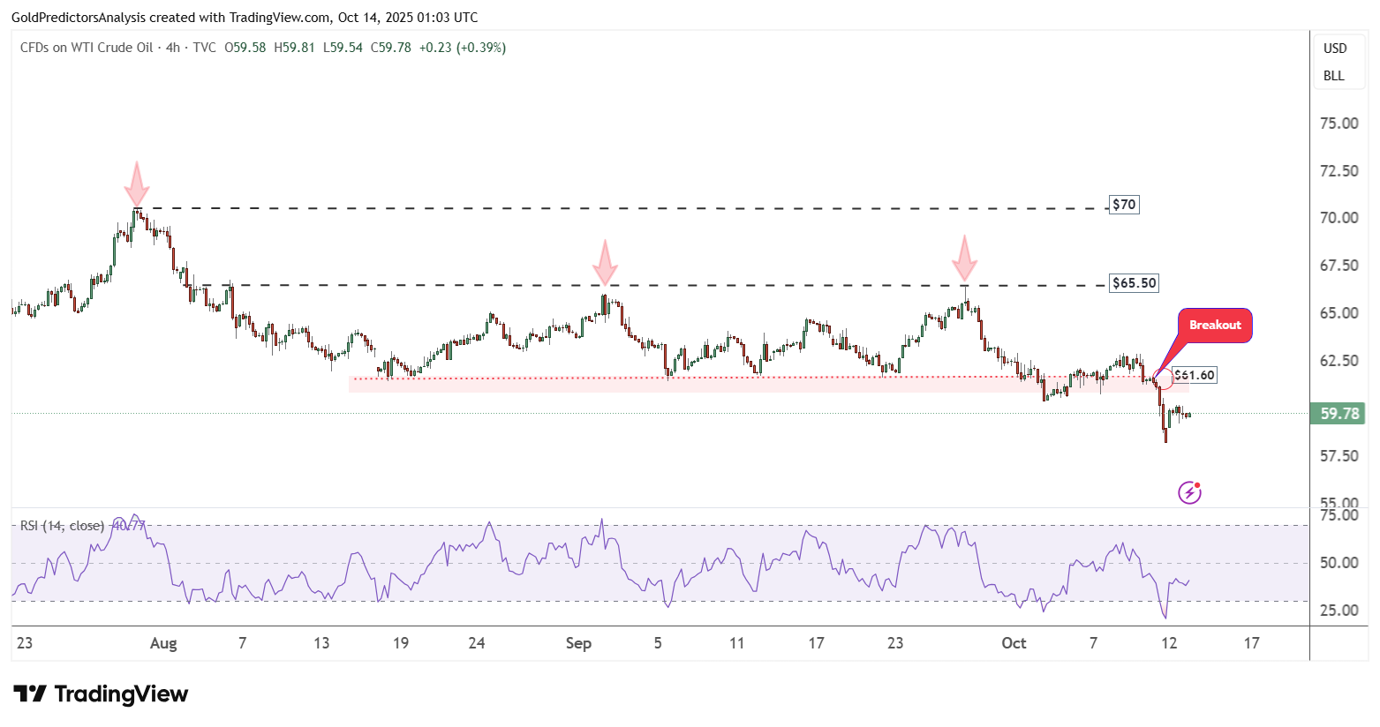Click the CFDs on WTI Crude Oil title
The image size is (1380, 727).
tap(87, 48)
